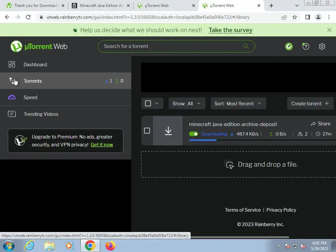Click the remaining time clock icon
Screen dimensions: 336x252
[x=318, y=134]
